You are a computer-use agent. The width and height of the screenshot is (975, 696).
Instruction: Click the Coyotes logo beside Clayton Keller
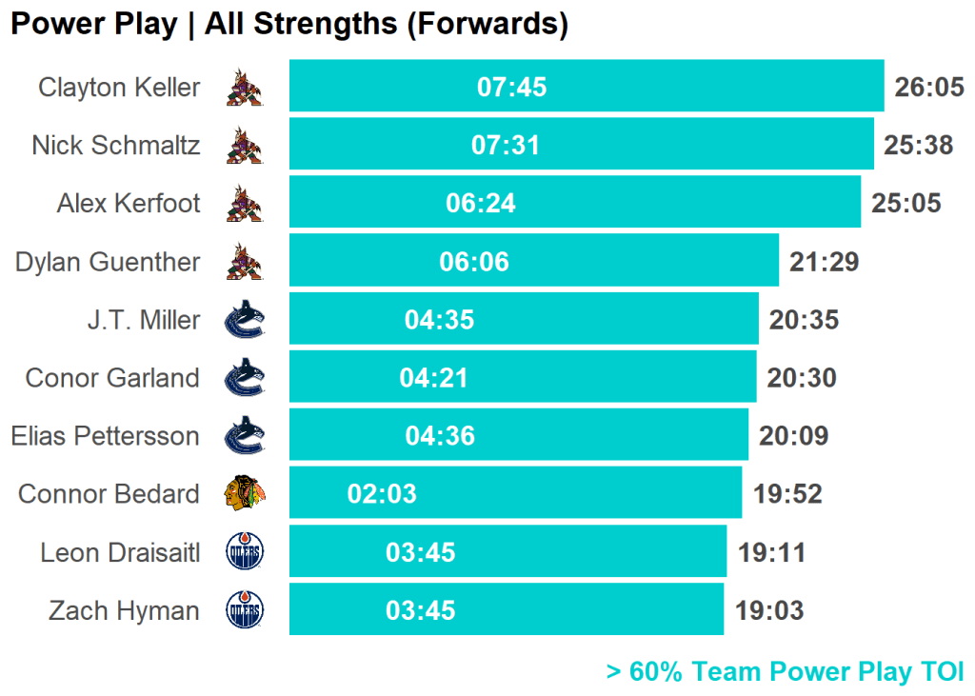click(245, 89)
